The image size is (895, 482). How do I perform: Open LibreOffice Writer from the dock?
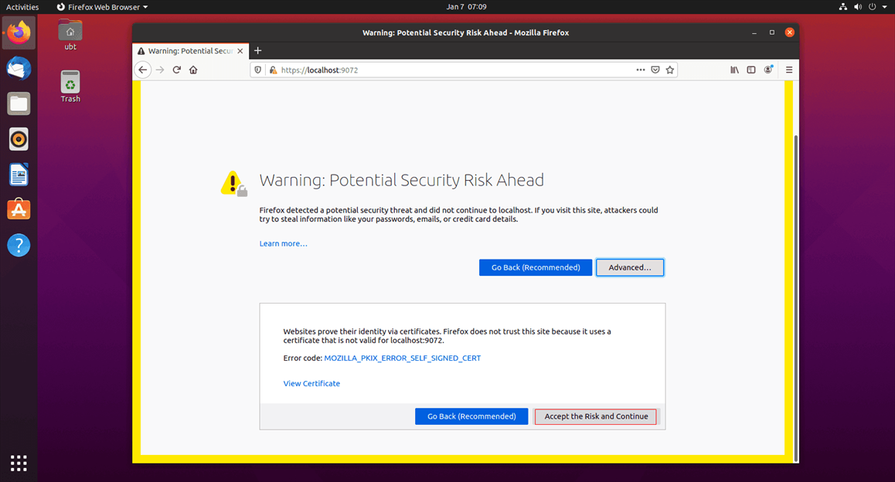(19, 175)
